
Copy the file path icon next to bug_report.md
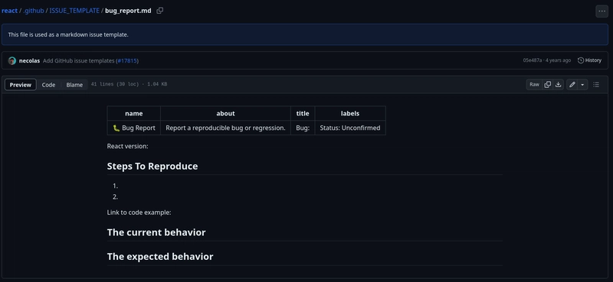point(159,11)
